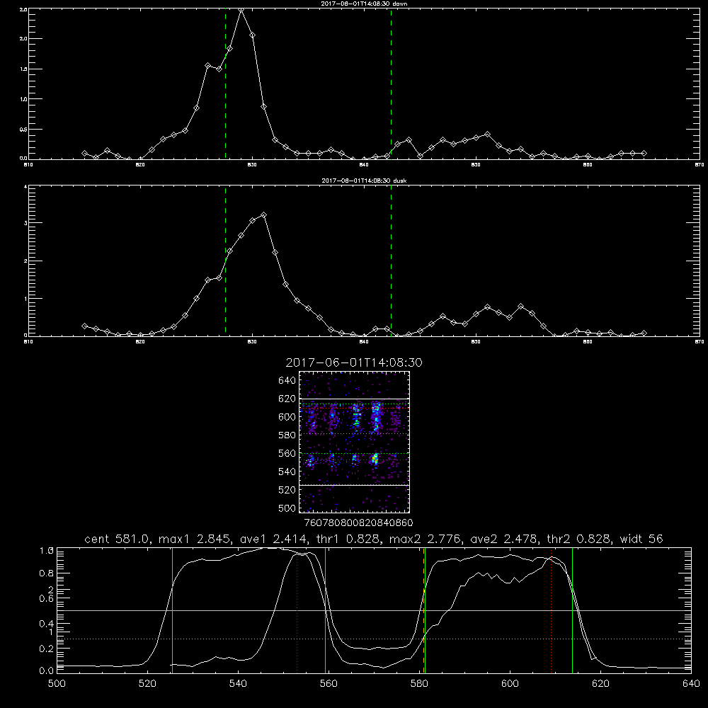Viewport: 708px width, 708px height.
Task: Click the "850" x-axis label under dusk plot
Action: [476, 342]
